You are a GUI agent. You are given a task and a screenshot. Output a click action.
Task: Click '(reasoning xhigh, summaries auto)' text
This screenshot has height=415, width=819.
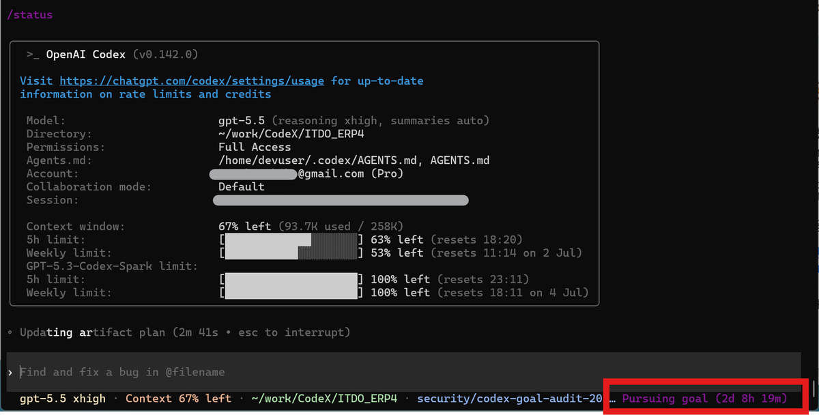381,121
